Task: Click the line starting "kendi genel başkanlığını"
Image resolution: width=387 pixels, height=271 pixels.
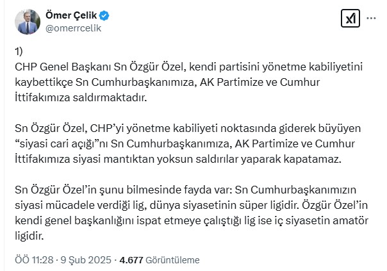Action: click(192, 220)
